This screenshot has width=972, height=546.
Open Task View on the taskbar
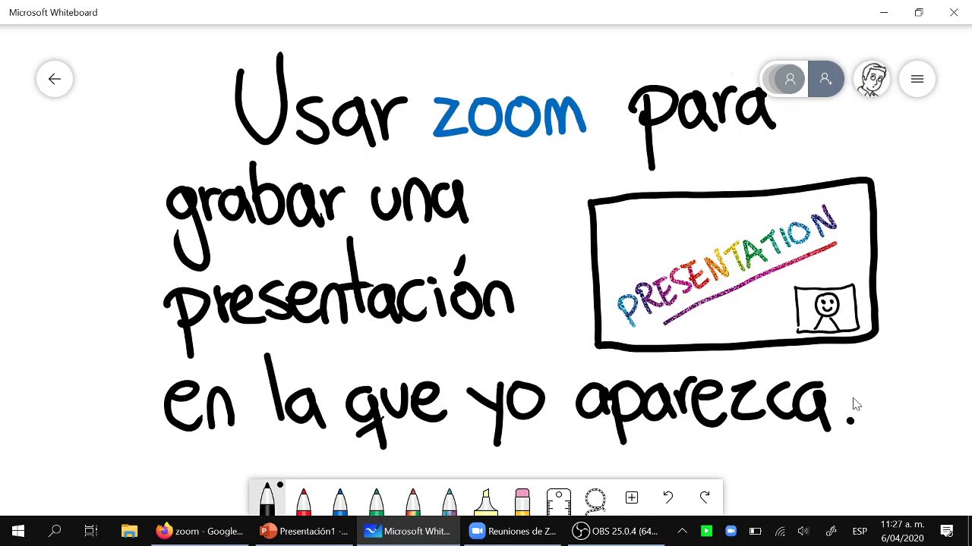(91, 531)
